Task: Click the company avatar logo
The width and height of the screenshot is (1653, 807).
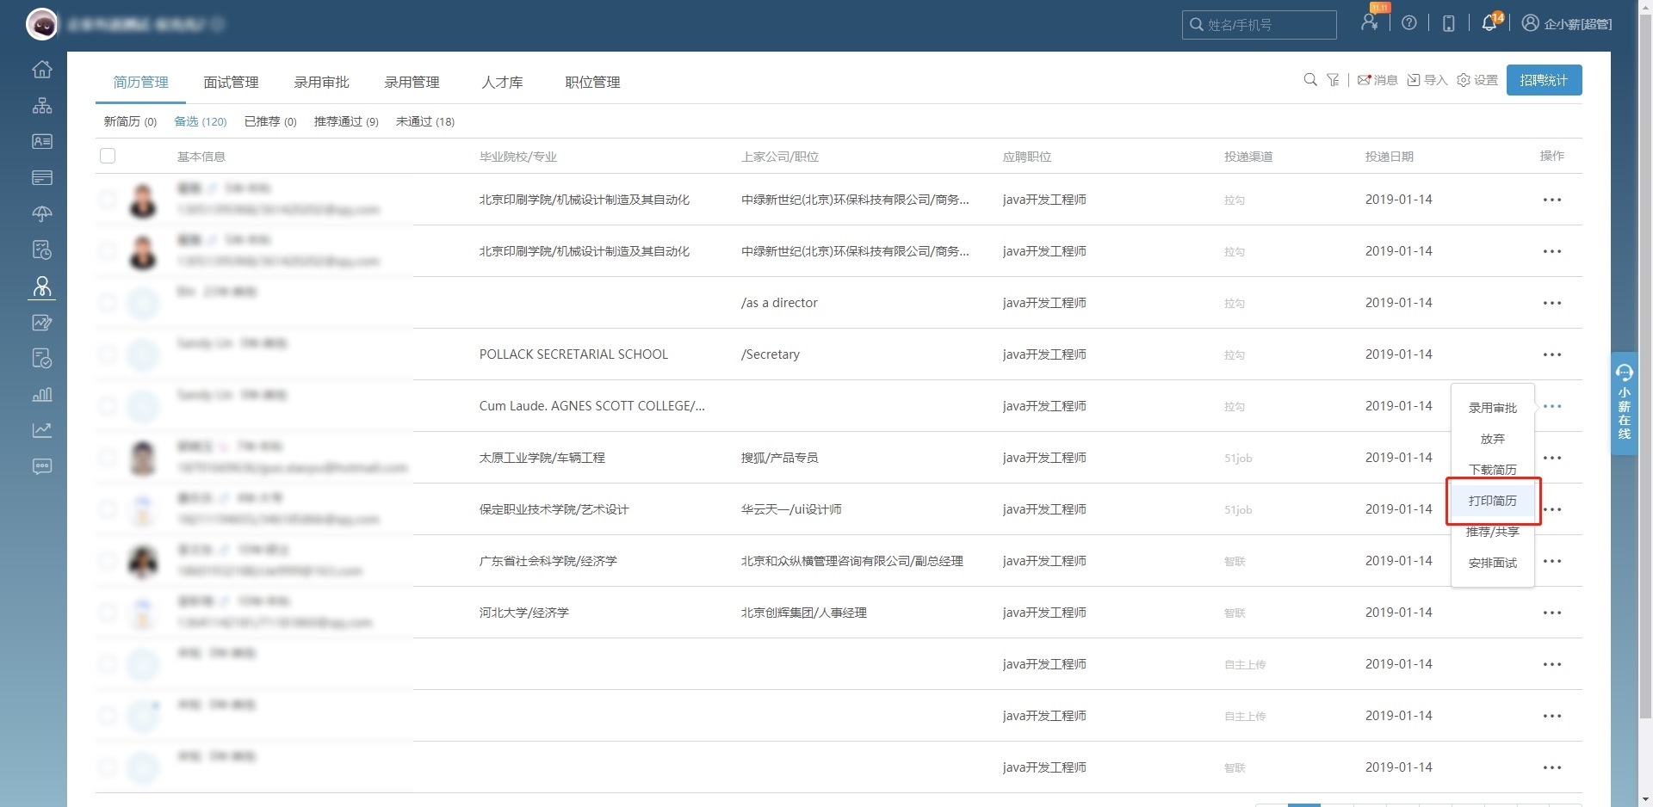Action: (41, 24)
